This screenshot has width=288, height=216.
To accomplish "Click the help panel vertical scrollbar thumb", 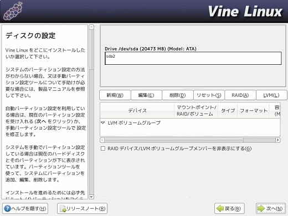I will 91,49.
